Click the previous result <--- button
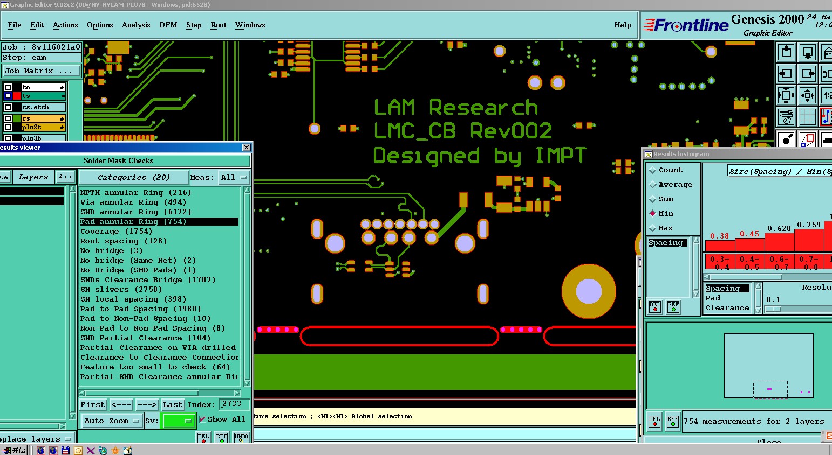This screenshot has height=455, width=832. [121, 404]
